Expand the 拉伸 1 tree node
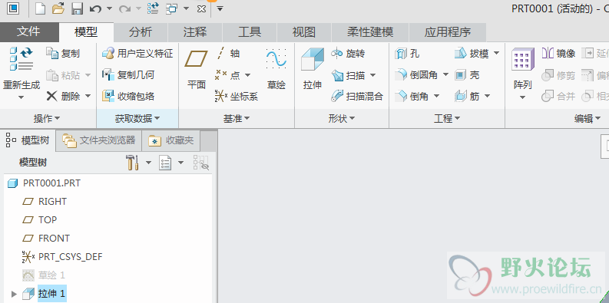 pos(14,294)
